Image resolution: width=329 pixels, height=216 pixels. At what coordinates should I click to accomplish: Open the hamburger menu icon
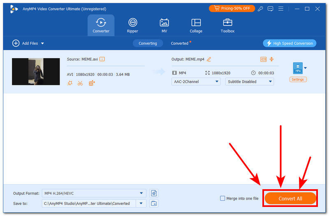click(280, 9)
